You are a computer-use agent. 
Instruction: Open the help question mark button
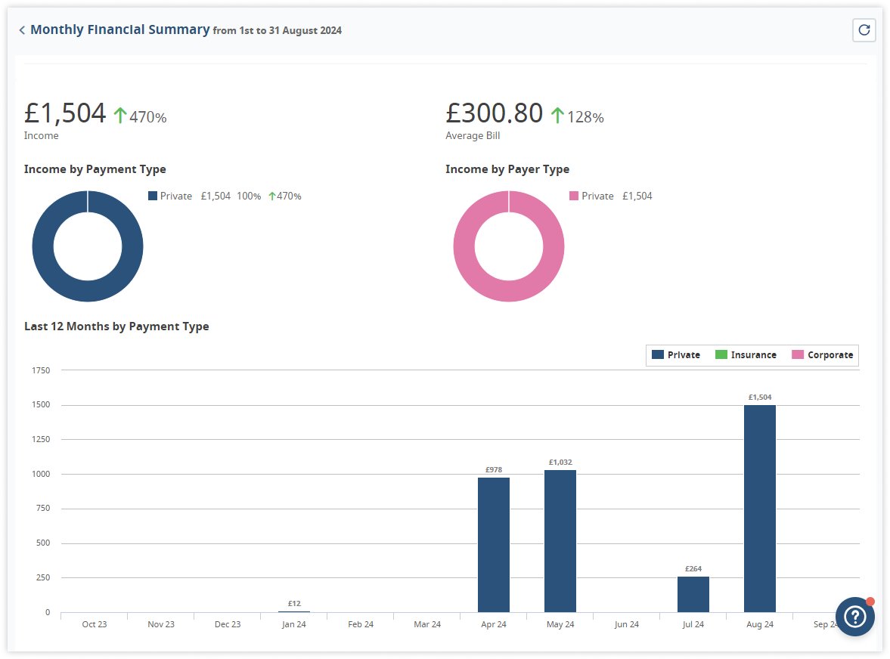854,617
